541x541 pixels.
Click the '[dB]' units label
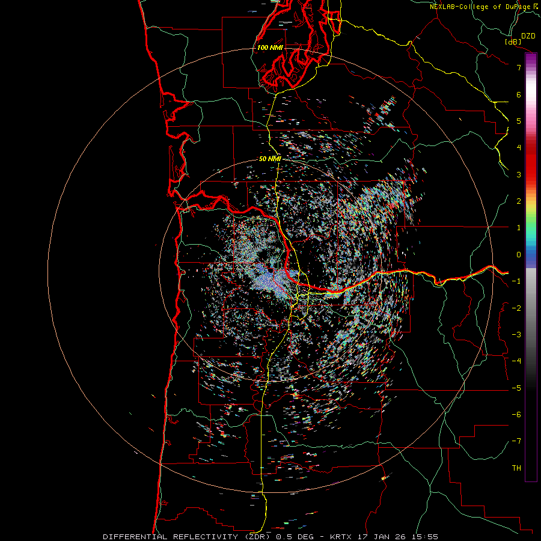pos(513,41)
